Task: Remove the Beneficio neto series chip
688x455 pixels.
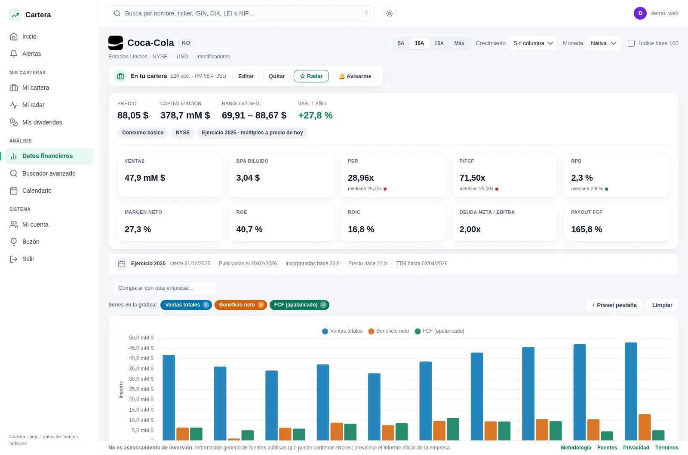Action: point(261,305)
